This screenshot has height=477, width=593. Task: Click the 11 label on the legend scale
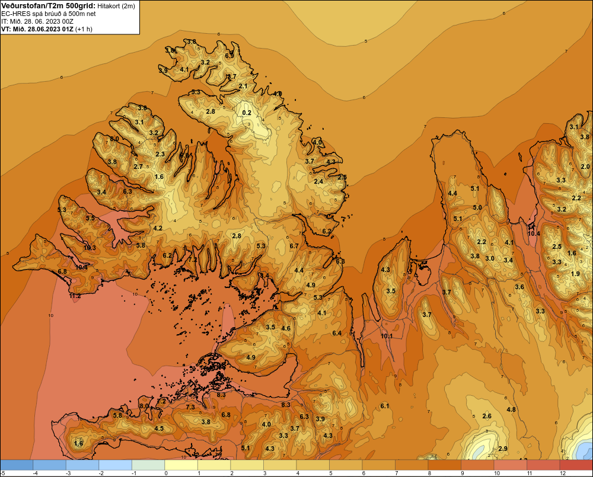click(530, 473)
